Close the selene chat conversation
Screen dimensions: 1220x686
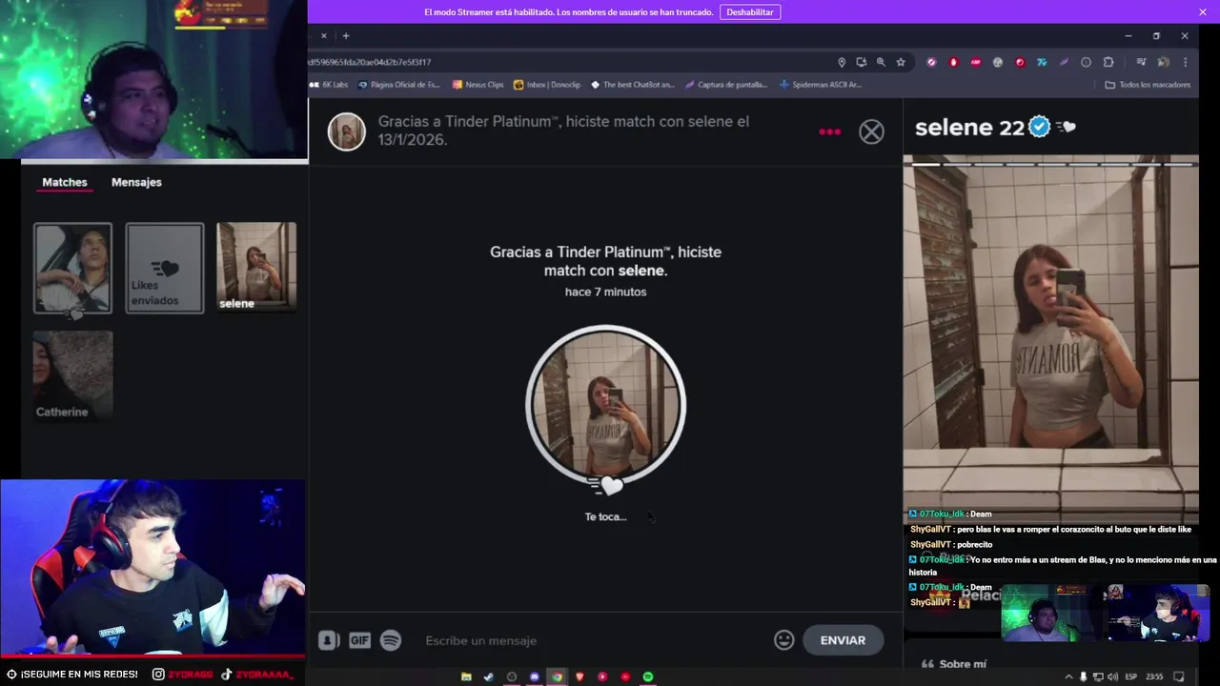[871, 131]
